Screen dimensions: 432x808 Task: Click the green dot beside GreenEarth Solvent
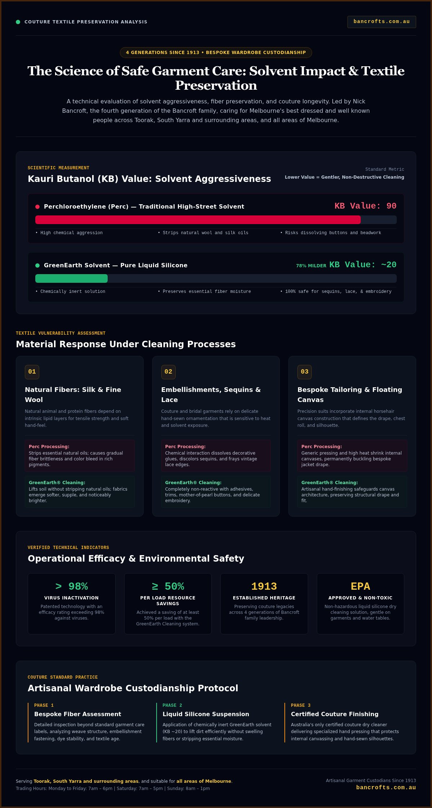click(37, 265)
